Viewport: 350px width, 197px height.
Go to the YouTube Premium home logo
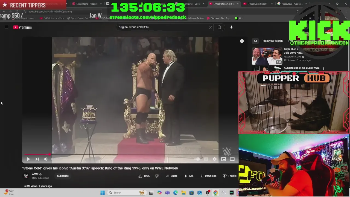coord(22,27)
